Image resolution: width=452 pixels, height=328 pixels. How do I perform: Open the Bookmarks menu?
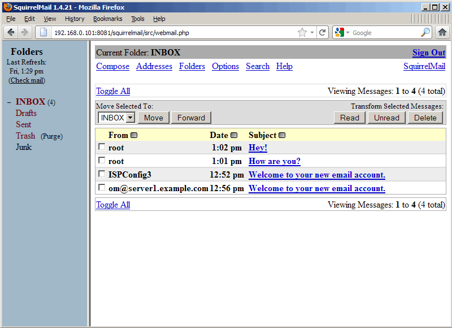107,19
